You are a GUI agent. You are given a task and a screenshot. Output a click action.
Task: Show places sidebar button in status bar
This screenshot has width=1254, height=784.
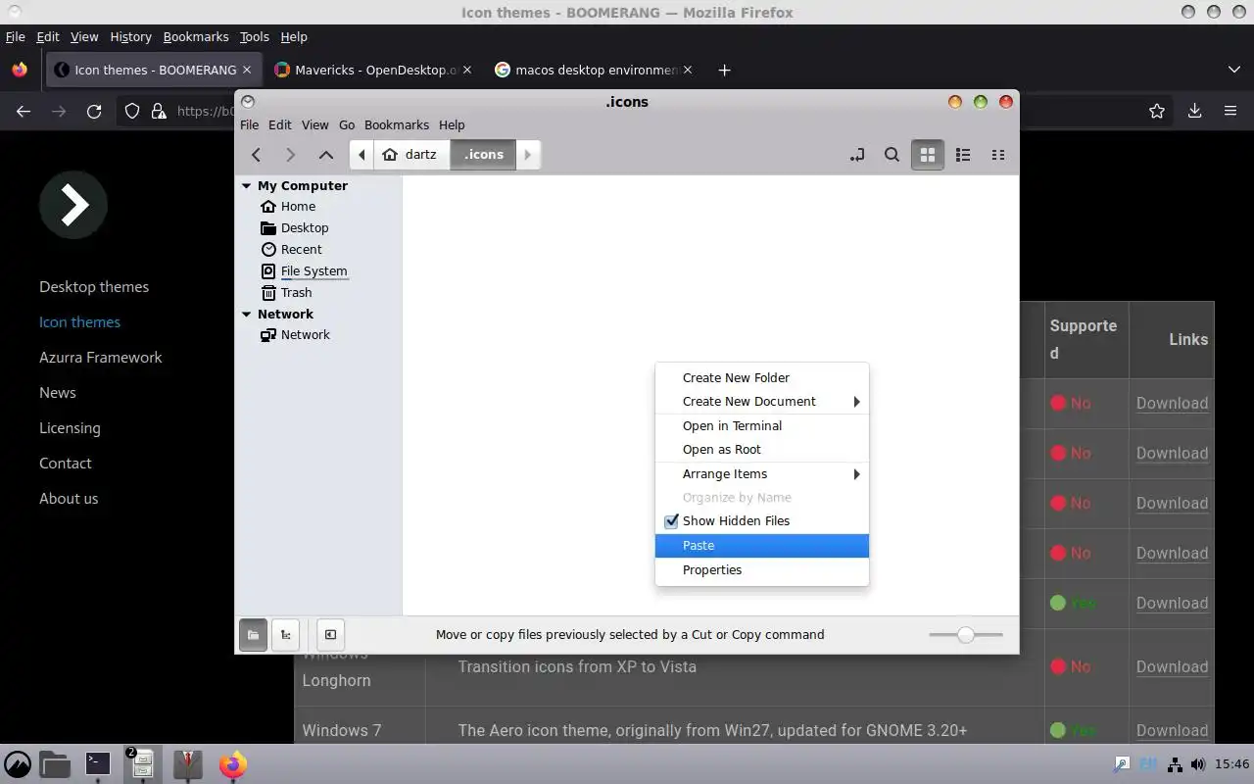(253, 635)
